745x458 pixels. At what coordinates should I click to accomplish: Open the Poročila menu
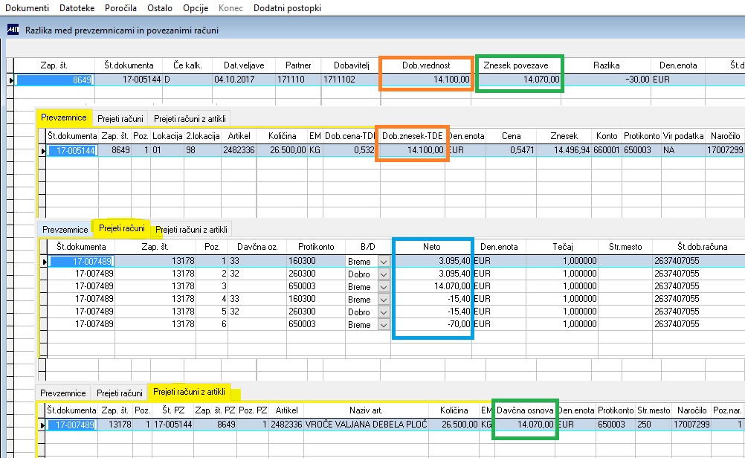[120, 8]
